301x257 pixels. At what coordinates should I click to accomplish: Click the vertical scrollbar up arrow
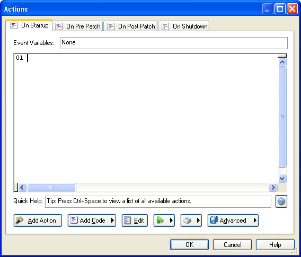pyautogui.click(x=282, y=62)
